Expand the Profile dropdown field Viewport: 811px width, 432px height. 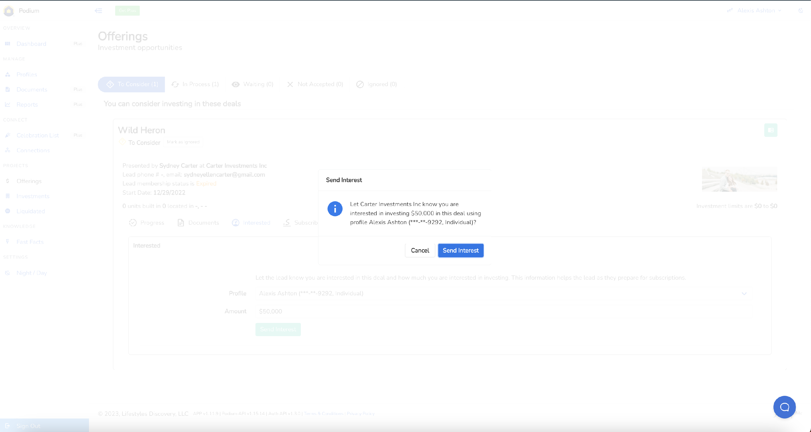click(504, 294)
